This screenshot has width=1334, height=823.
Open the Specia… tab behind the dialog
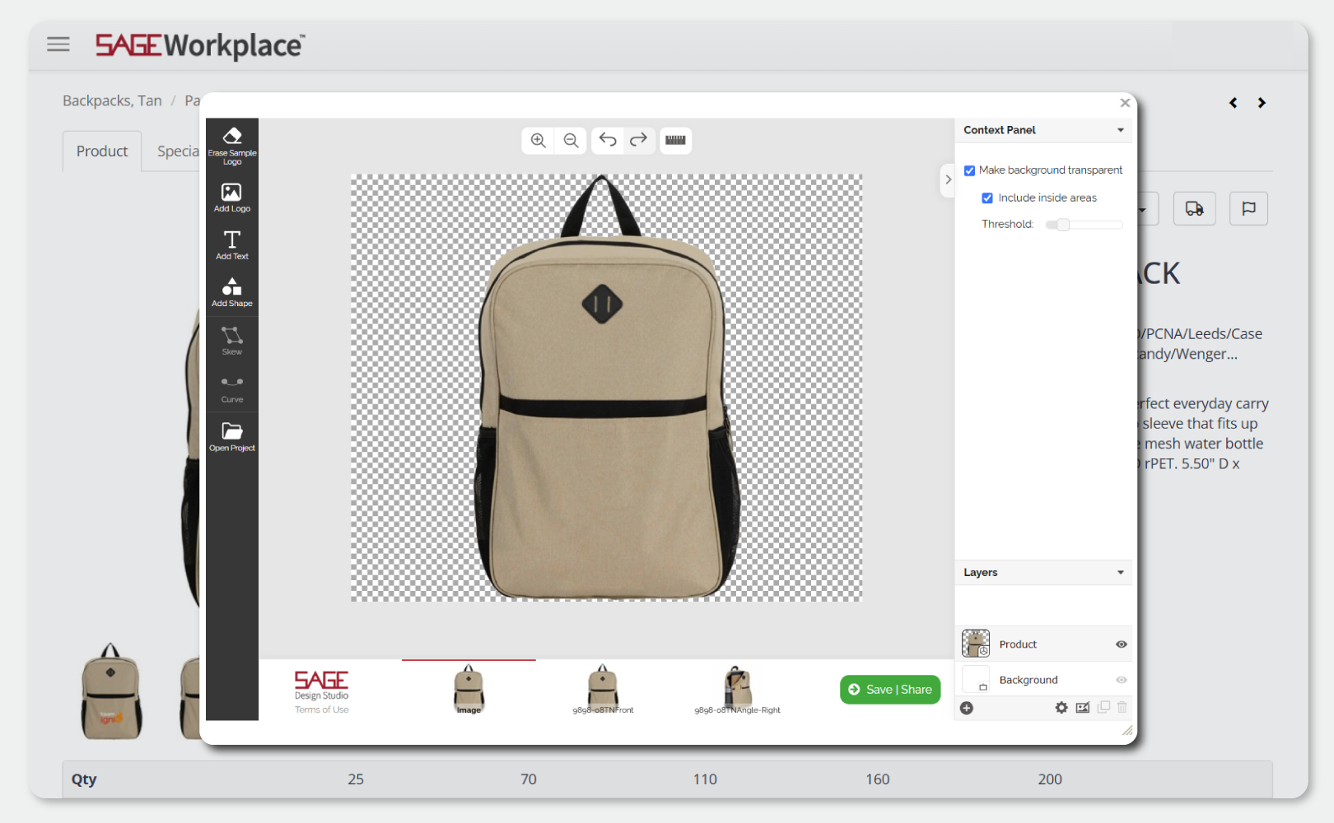click(x=177, y=151)
